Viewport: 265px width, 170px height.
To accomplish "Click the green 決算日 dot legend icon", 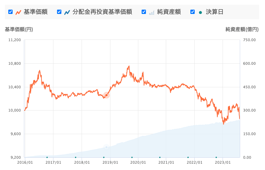I will (x=200, y=12).
